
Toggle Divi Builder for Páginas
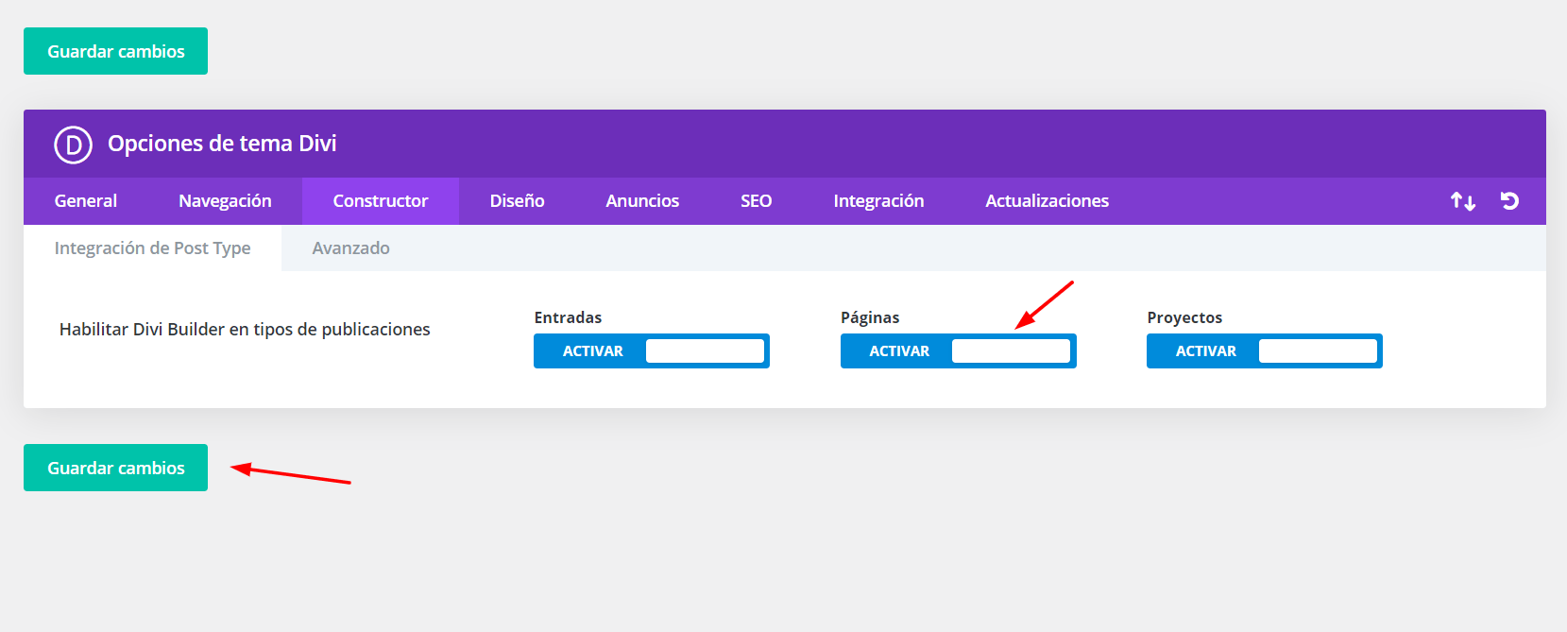[x=959, y=351]
